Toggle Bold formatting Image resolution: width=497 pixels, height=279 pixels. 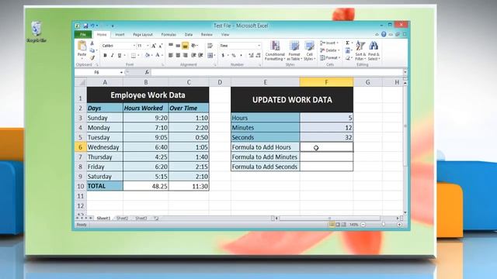[x=105, y=55]
